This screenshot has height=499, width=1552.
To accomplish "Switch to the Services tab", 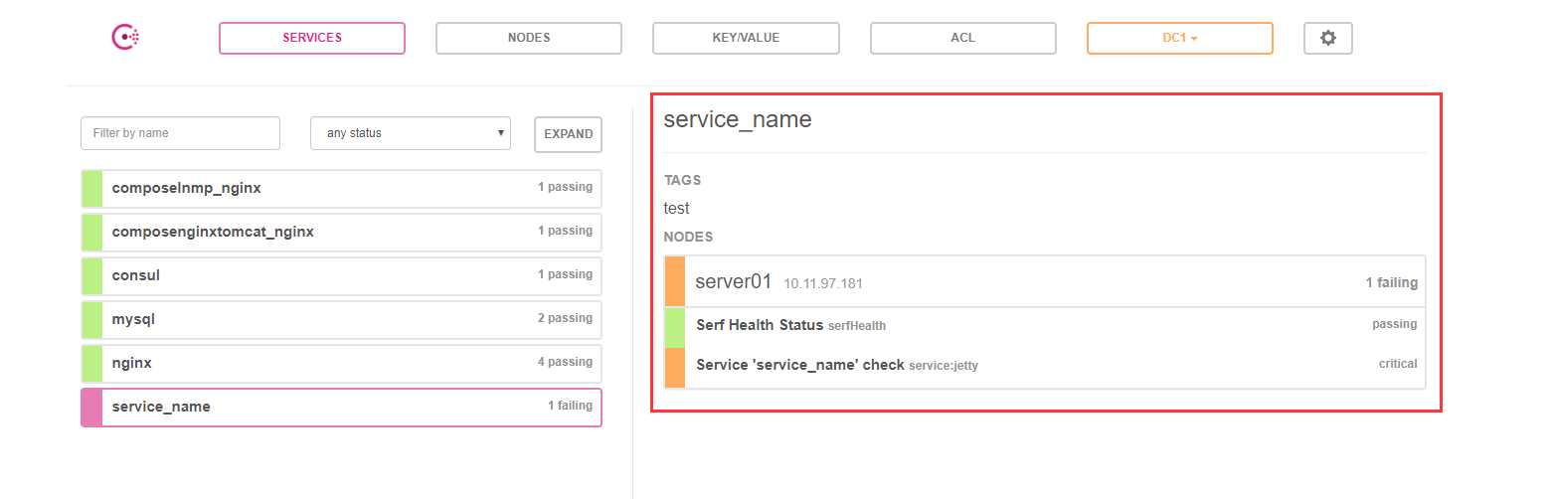I will [x=312, y=38].
